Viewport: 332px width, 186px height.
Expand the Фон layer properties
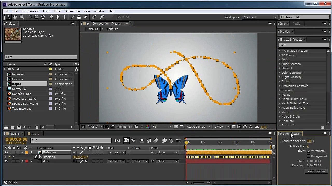pos(23,161)
